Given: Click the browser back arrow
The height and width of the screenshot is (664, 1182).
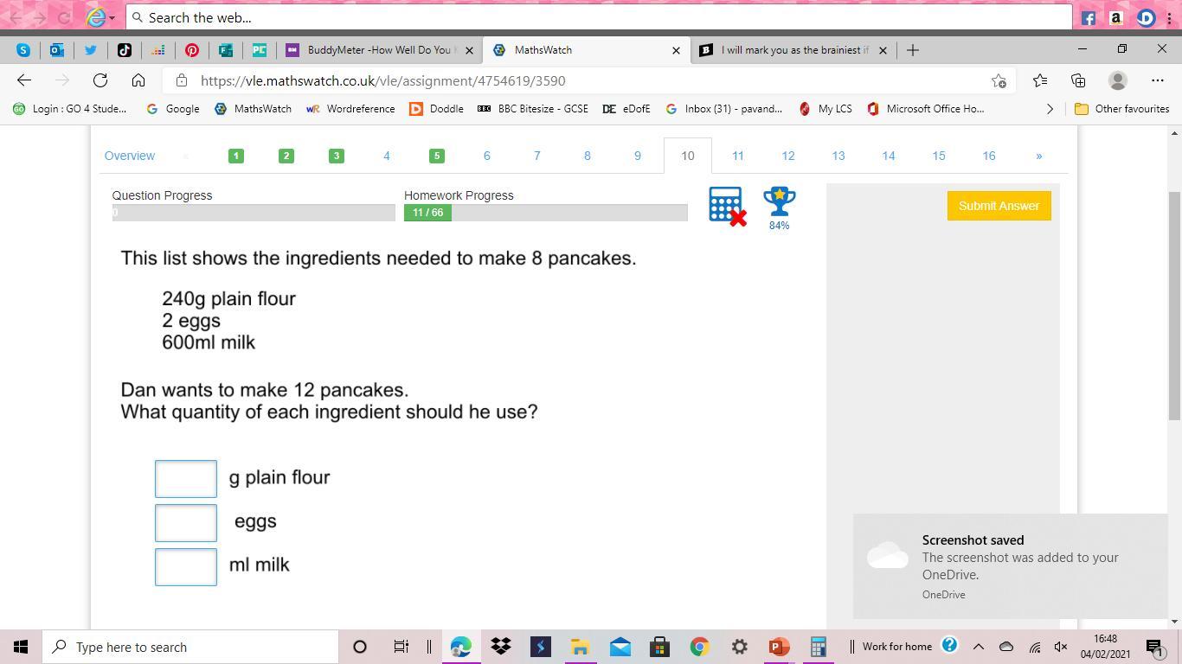Looking at the screenshot, I should tap(24, 80).
